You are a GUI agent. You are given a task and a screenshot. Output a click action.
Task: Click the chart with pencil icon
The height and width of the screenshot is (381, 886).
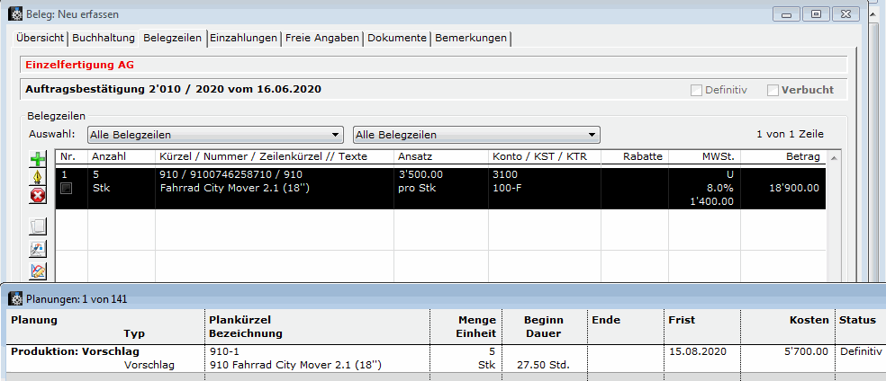pyautogui.click(x=38, y=270)
